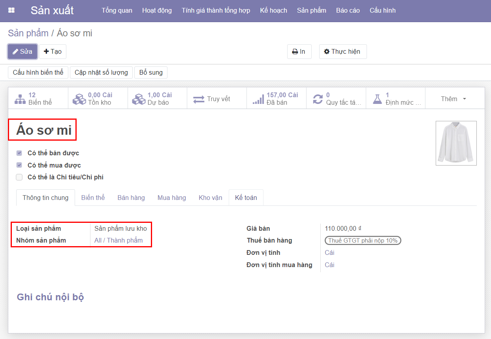The image size is (491, 339).
Task: Open Truy vết traceability arrows icon
Action: (x=199, y=99)
